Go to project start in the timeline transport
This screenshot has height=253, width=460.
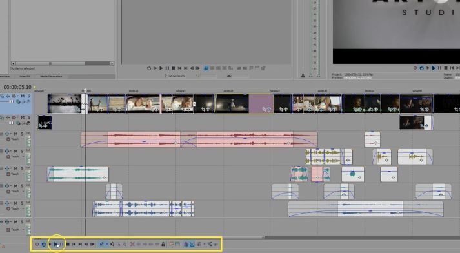click(x=74, y=244)
